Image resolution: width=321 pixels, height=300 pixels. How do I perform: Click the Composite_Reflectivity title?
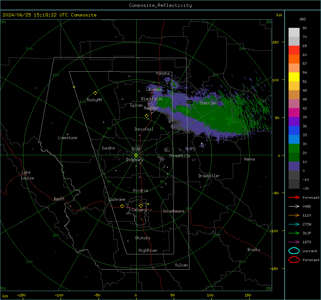[x=160, y=5]
